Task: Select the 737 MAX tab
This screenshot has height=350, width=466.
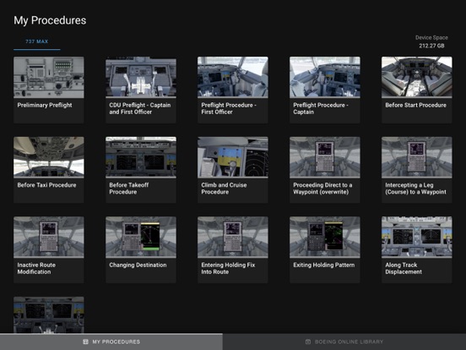Action: coord(37,41)
